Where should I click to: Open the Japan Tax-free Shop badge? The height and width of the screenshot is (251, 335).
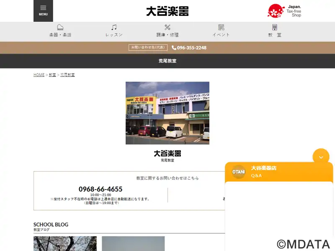coord(284,11)
